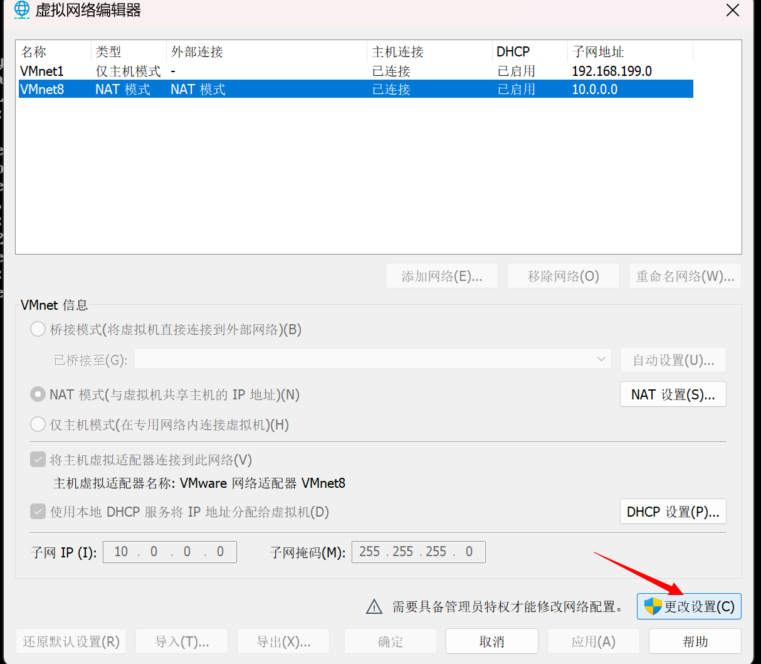The width and height of the screenshot is (761, 664).
Task: Select the NAT 模式 radio button
Action: [x=38, y=394]
